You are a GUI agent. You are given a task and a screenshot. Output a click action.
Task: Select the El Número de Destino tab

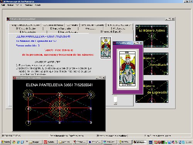(26, 29)
